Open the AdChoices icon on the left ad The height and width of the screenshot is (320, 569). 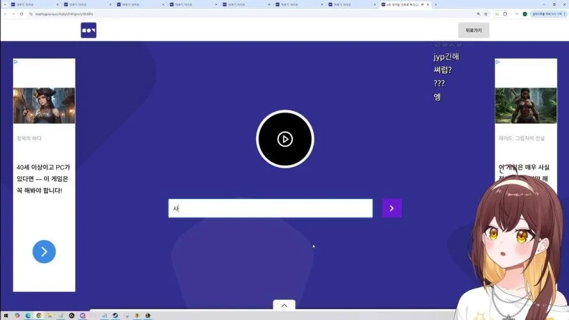tap(16, 62)
